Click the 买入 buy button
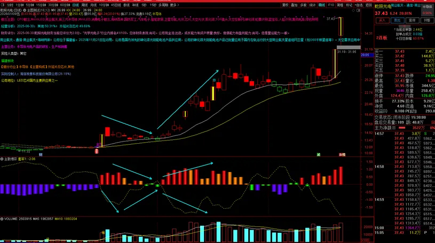 382,20
